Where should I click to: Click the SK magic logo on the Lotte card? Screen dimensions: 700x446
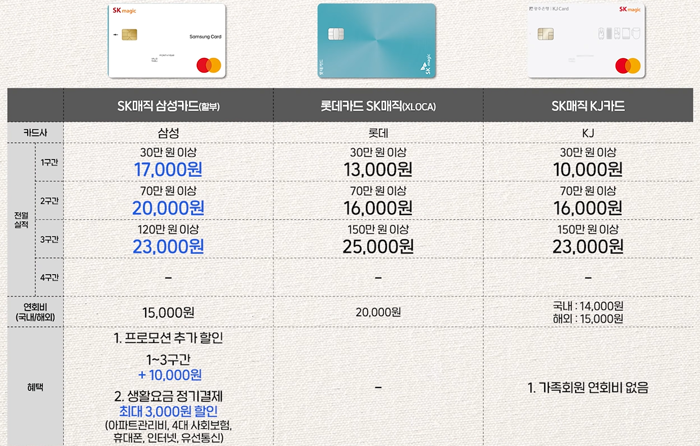424,66
